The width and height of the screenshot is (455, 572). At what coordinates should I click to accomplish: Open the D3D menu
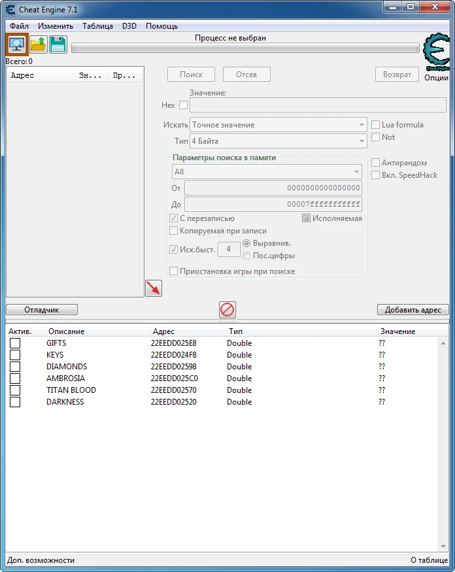pyautogui.click(x=129, y=26)
